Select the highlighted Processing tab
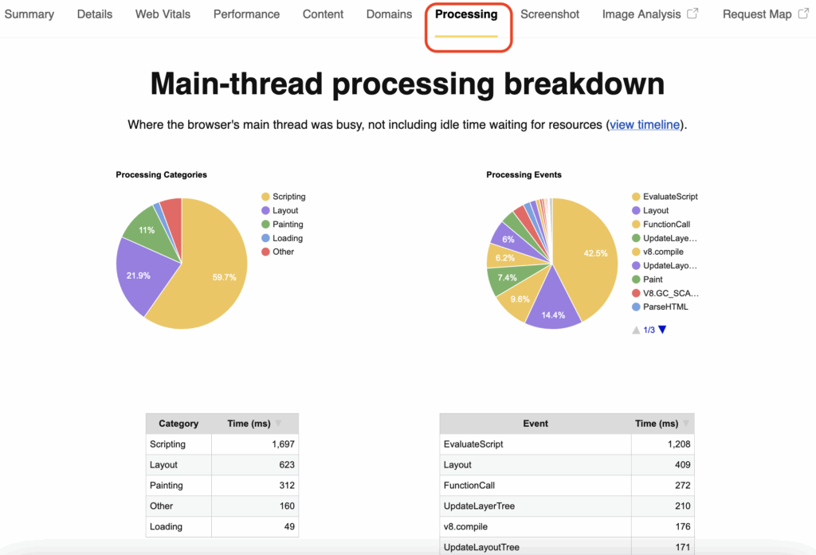This screenshot has width=816, height=555. pos(466,14)
